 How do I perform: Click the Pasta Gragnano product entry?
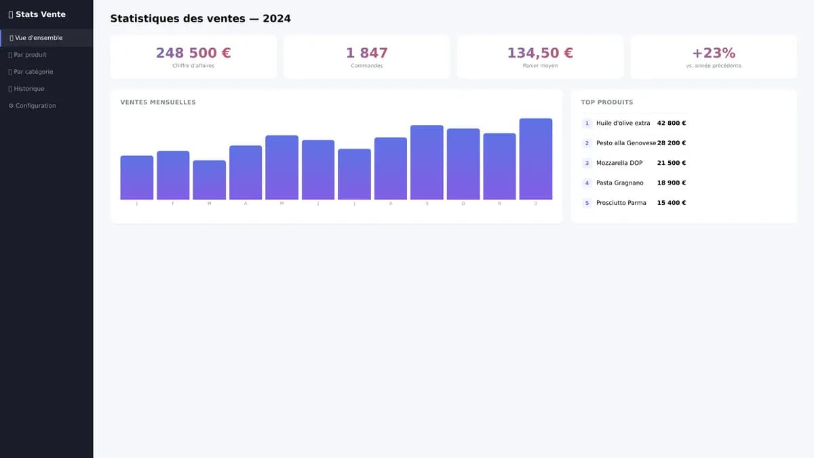coord(619,183)
